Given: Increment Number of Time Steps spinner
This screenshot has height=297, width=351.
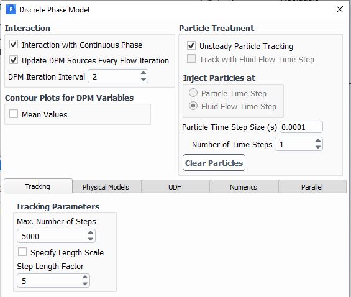Looking at the screenshot, I should [318, 140].
